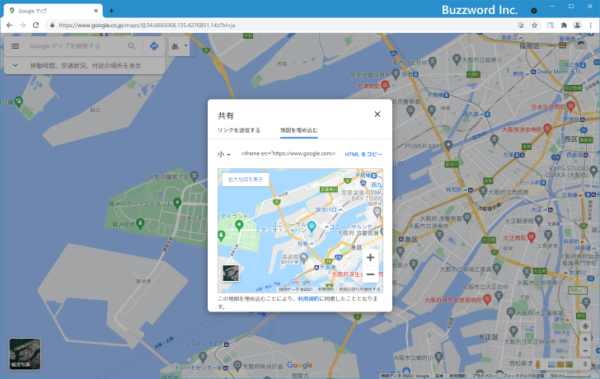Click フィードバックの送信 in the footer
Screen dimensions: 600x379
[x=523, y=376]
